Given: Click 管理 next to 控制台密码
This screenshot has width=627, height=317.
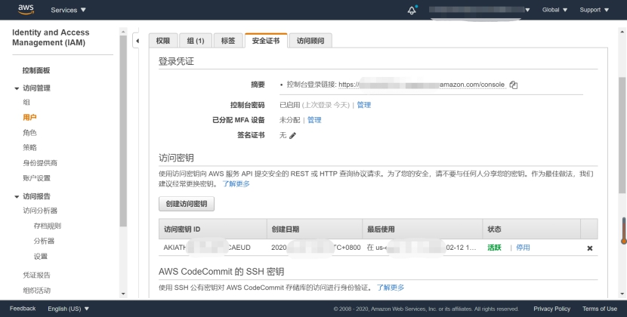Looking at the screenshot, I should [364, 105].
